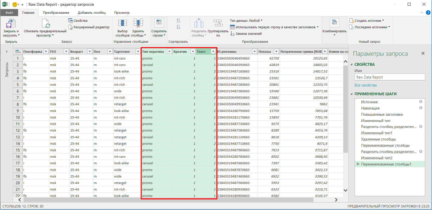Open the Добавить столбец ribbon tab
The height and width of the screenshot is (210, 432).
click(x=91, y=12)
